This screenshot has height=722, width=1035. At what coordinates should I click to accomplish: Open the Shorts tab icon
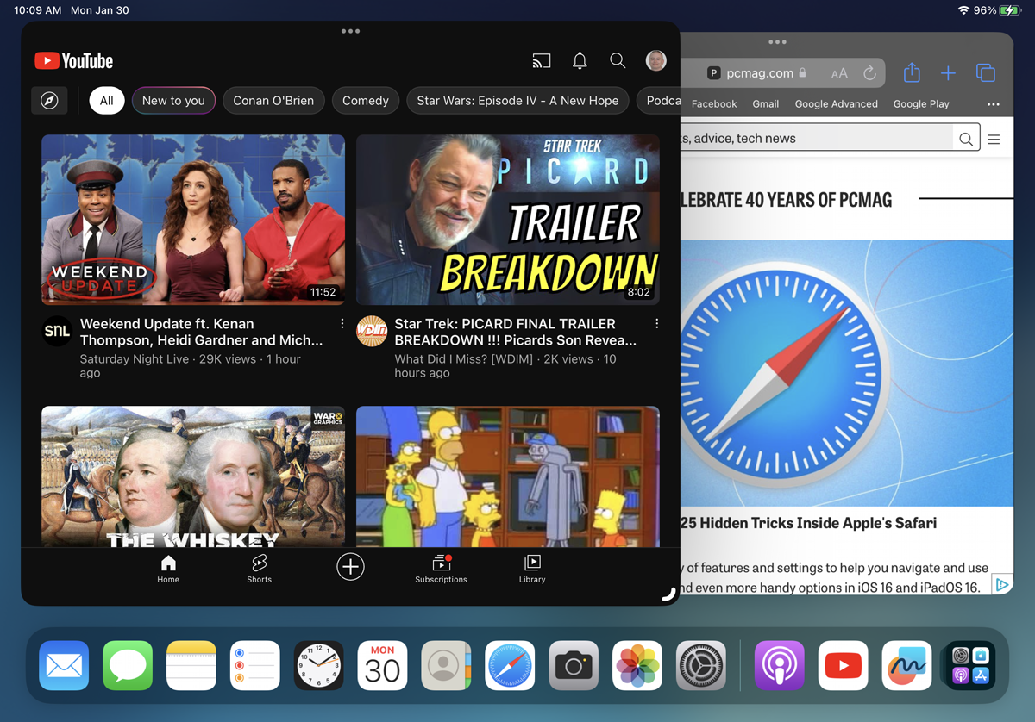click(259, 568)
